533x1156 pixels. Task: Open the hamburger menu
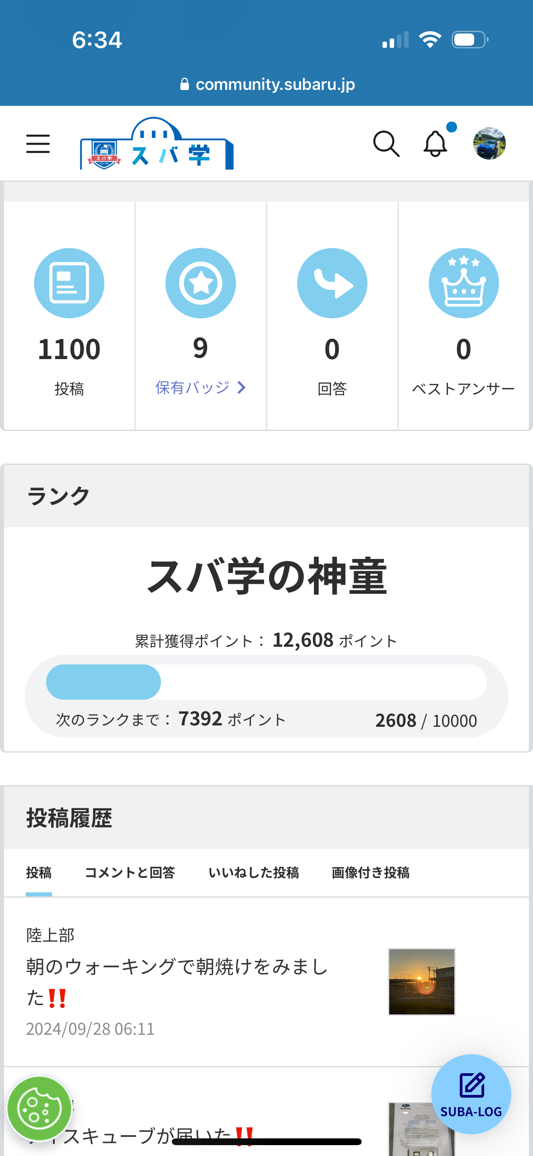coord(38,144)
